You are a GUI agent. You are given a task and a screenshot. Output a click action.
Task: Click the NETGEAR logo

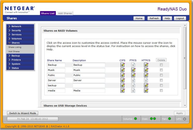[x=20, y=10]
